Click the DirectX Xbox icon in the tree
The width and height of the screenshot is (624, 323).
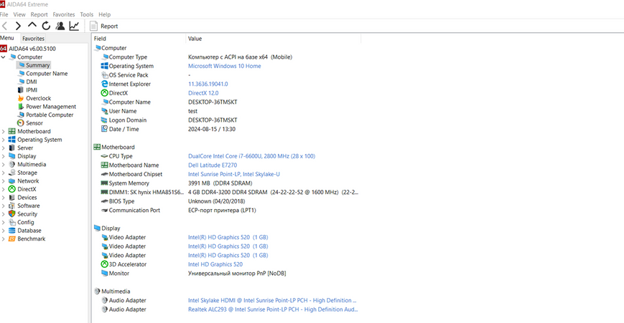coord(12,189)
